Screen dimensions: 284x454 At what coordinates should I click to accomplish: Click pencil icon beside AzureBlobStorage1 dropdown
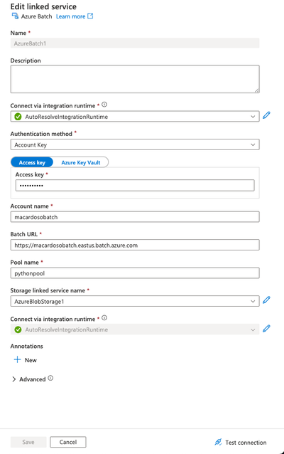(266, 300)
